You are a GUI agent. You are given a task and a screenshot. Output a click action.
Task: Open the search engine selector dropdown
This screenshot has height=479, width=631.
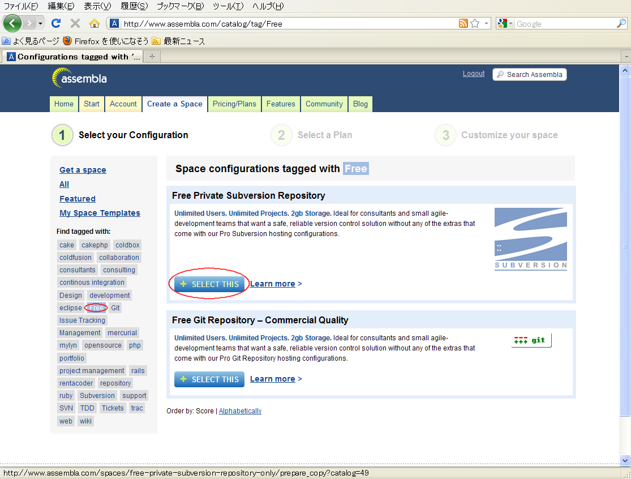click(x=505, y=24)
